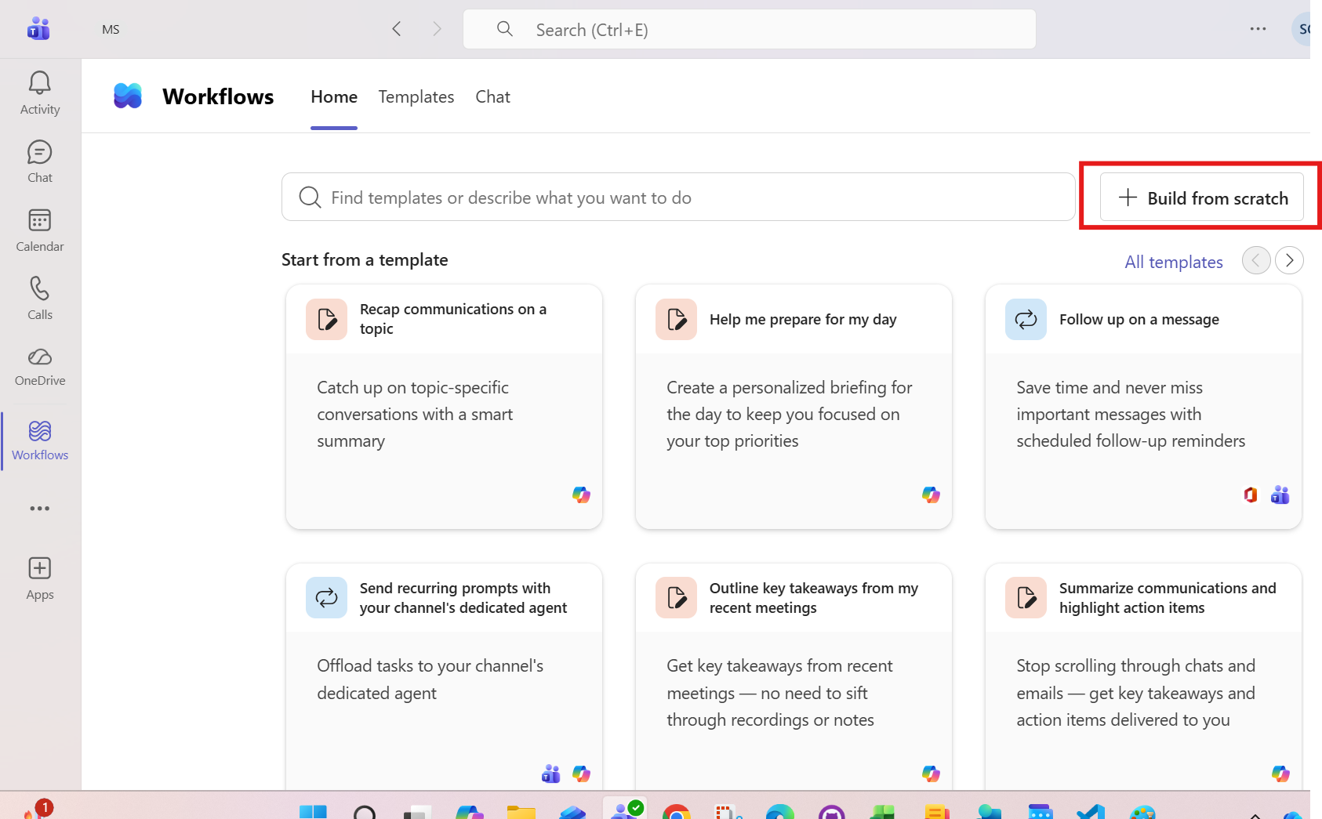Click the Send recurring prompts card icon

[326, 598]
